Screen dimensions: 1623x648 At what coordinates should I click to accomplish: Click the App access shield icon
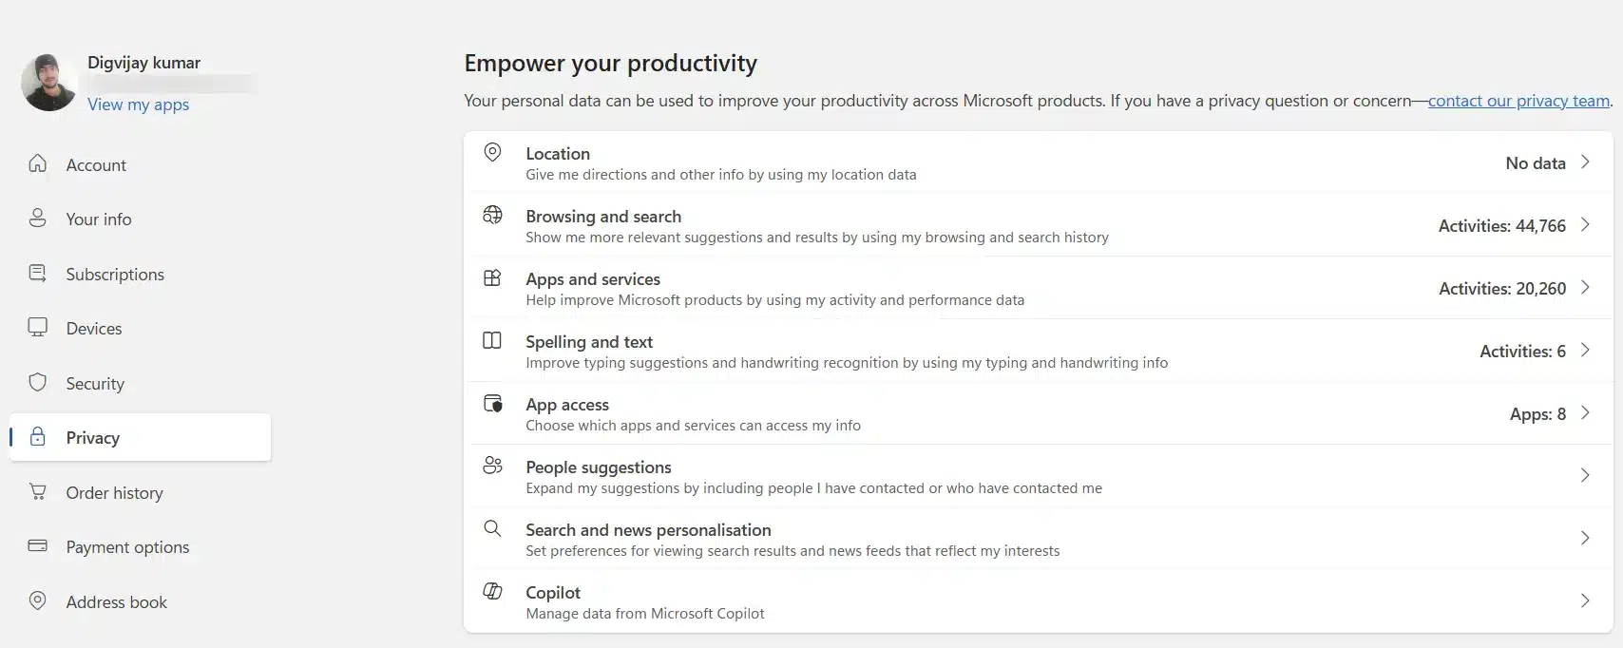492,403
